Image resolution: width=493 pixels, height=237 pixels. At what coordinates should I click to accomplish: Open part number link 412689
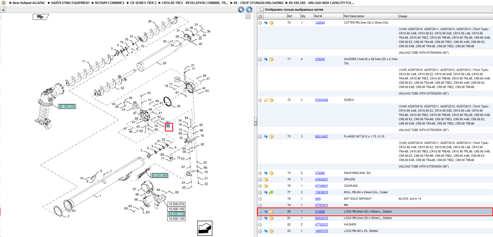point(320,212)
